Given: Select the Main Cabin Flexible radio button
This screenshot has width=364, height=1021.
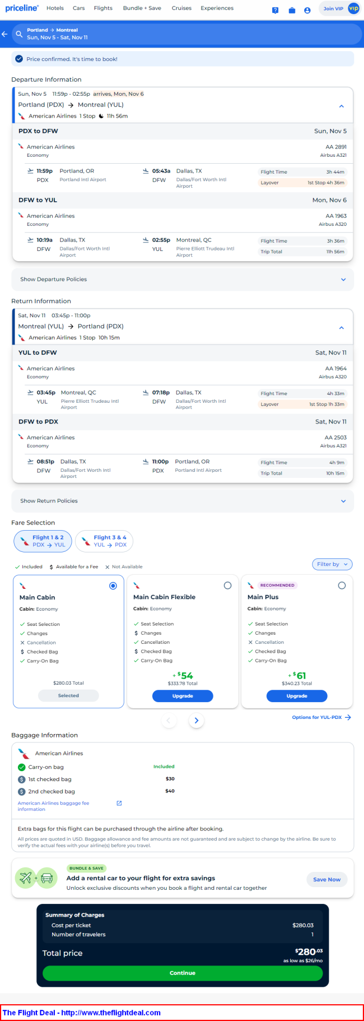Looking at the screenshot, I should click(228, 586).
